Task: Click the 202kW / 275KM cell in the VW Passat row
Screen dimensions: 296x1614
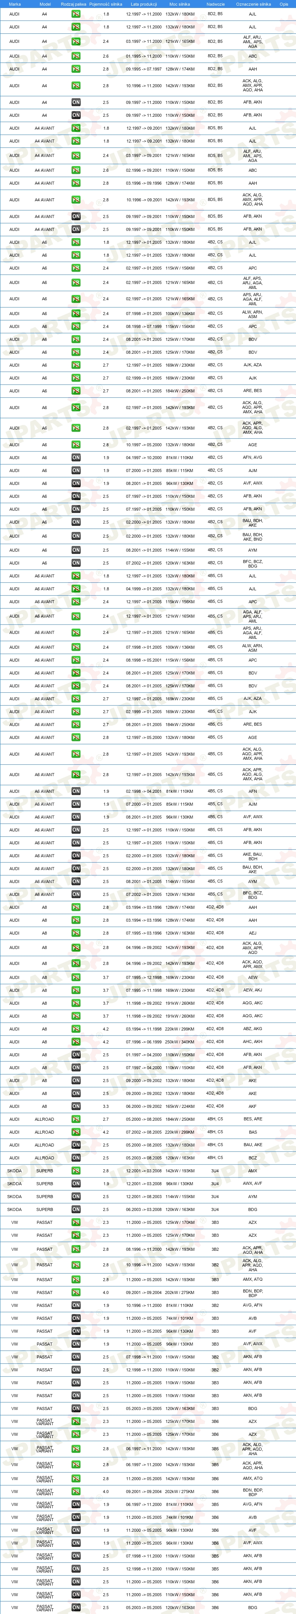Action: click(179, 1292)
